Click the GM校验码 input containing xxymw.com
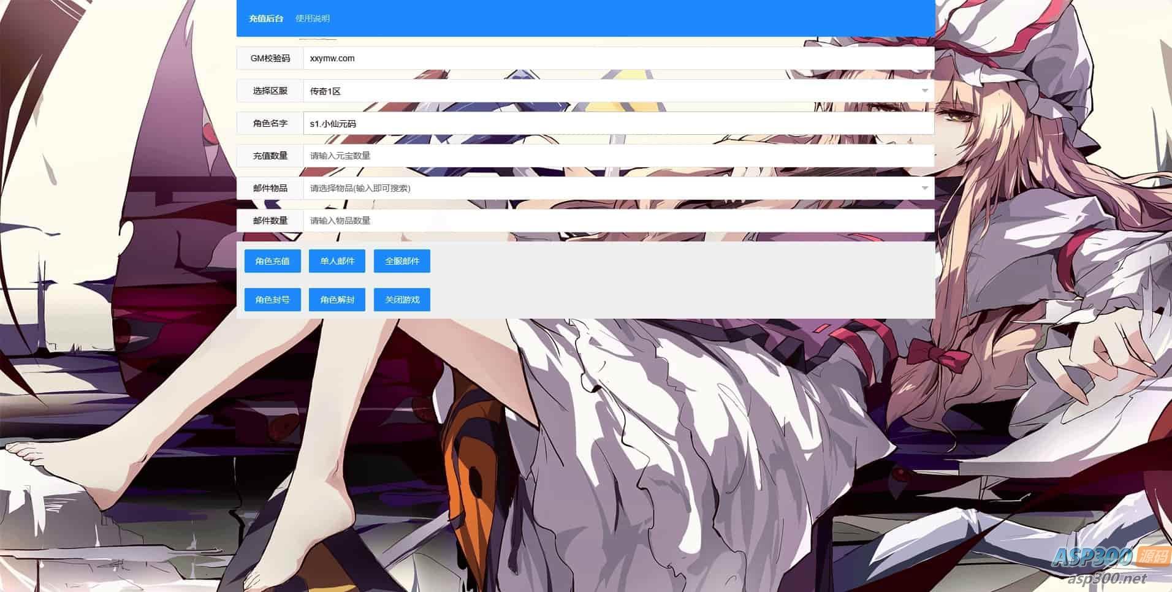Screen dimensions: 1172x592 [618, 58]
